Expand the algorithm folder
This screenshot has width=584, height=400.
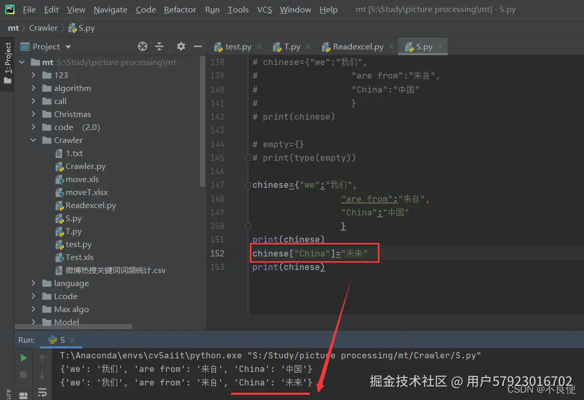33,88
